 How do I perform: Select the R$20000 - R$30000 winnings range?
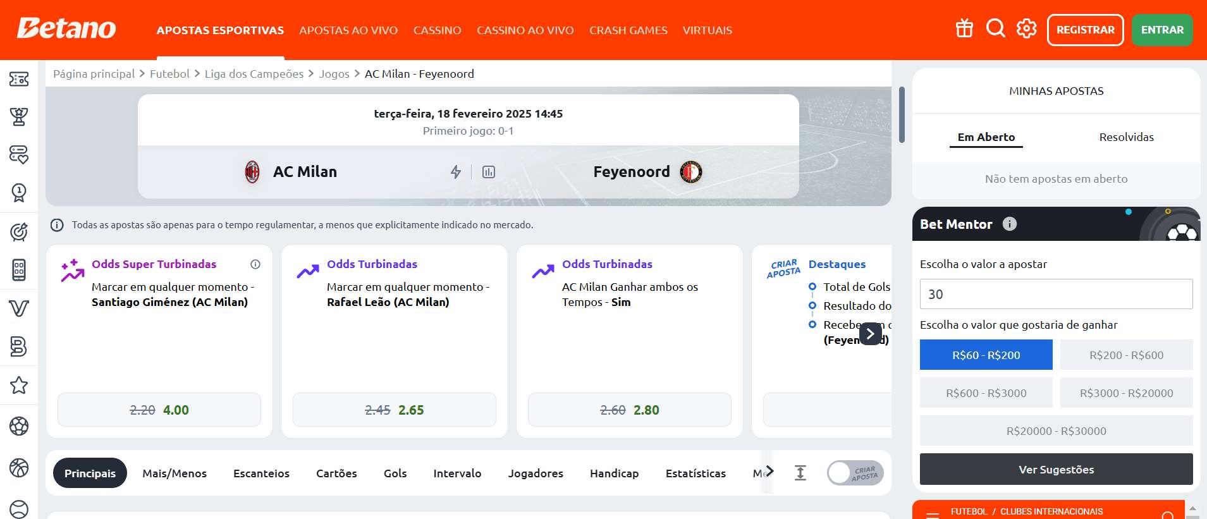point(1057,430)
